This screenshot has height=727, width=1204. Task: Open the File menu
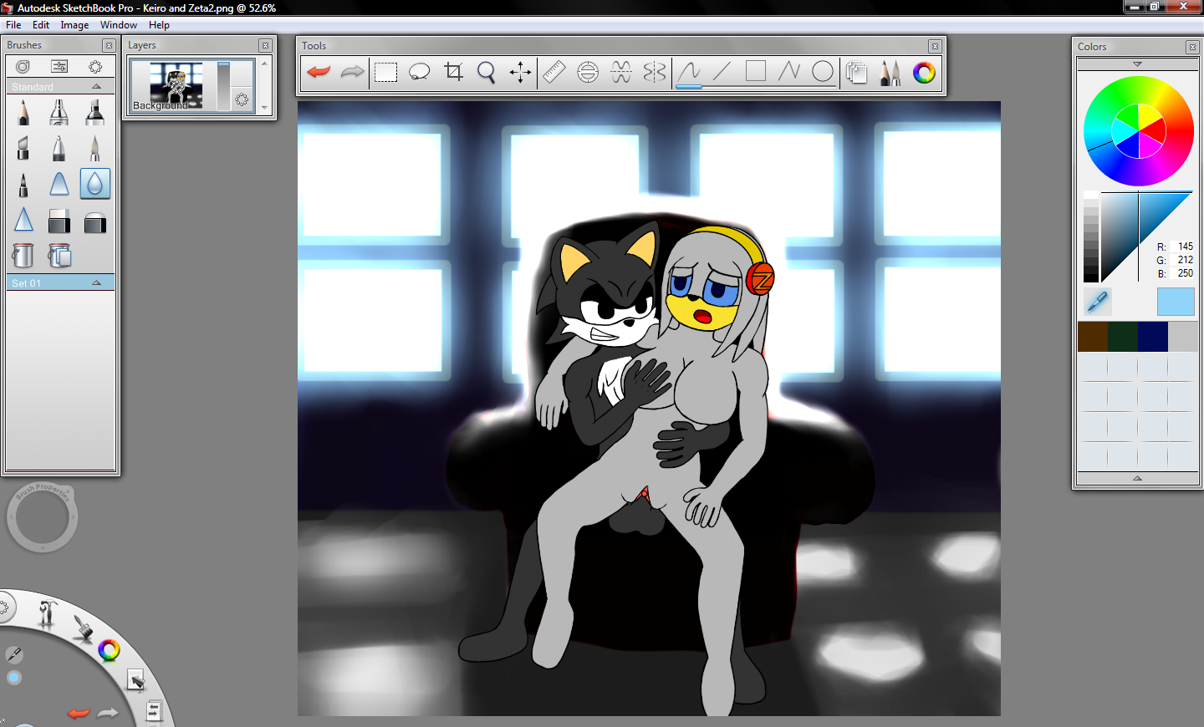point(13,25)
